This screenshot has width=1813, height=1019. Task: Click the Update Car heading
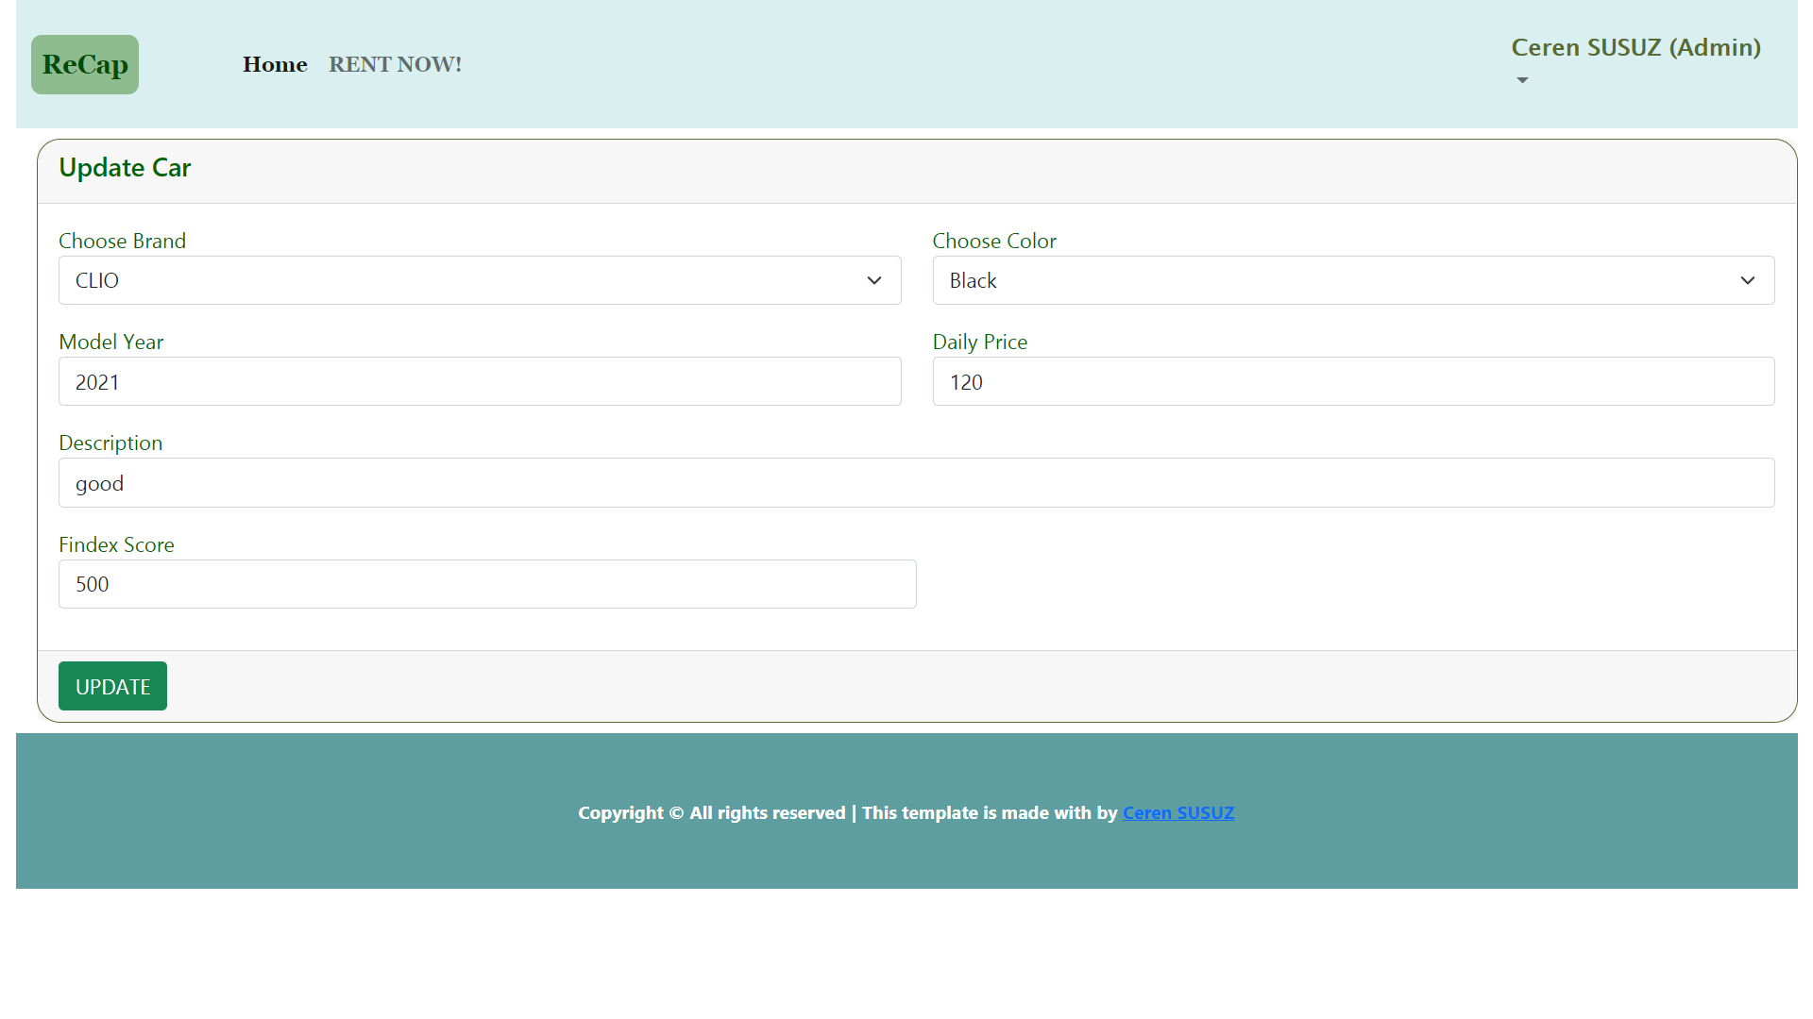tap(125, 168)
